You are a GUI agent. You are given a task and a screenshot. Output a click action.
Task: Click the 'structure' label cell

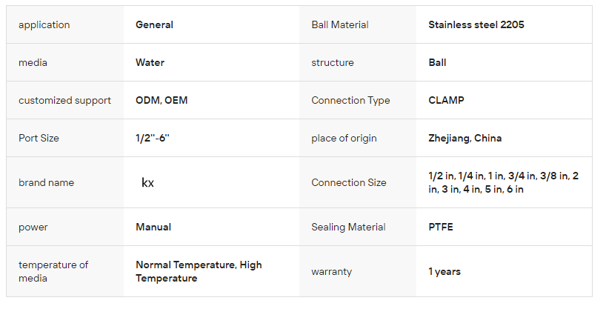coord(333,63)
